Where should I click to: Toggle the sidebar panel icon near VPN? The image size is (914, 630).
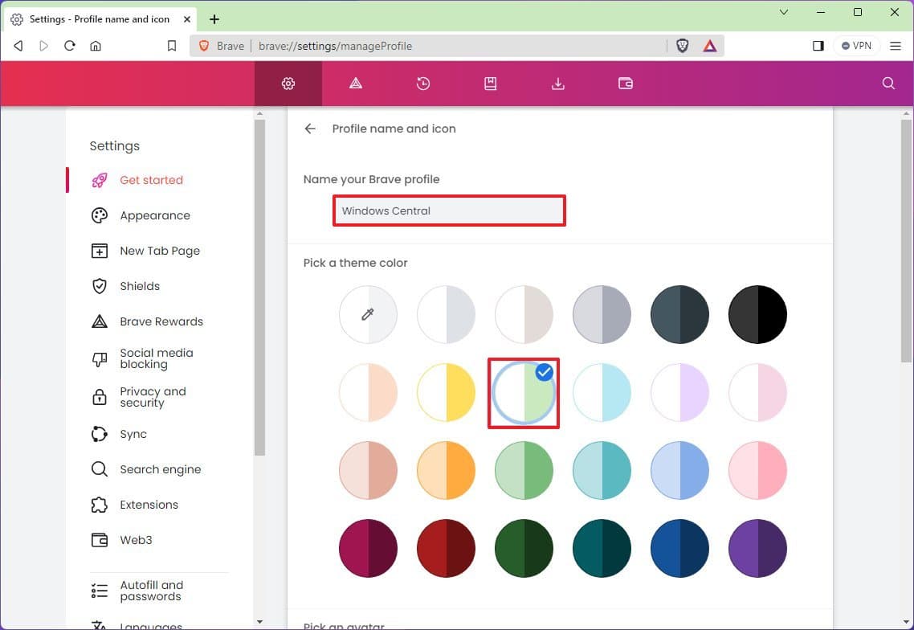point(818,46)
